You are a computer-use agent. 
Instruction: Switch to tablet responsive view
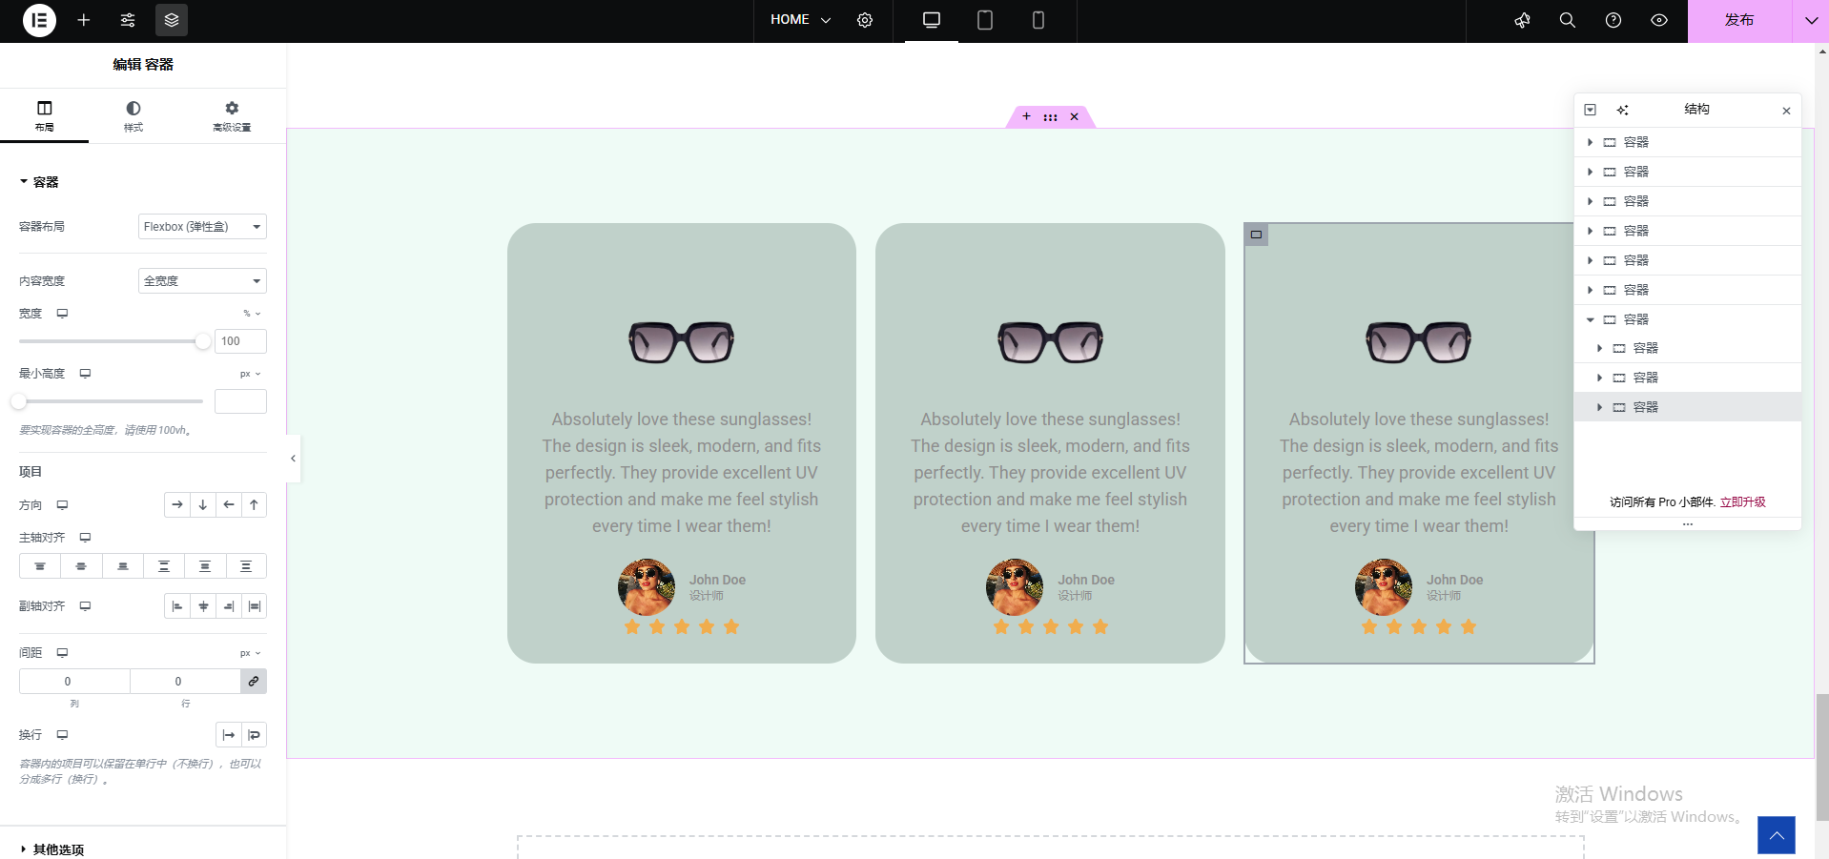(985, 20)
